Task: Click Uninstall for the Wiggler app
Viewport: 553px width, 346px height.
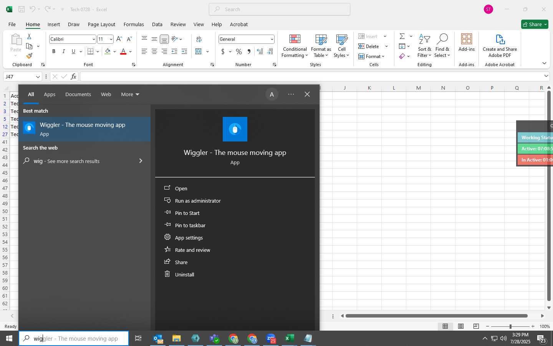Action: 184,274
